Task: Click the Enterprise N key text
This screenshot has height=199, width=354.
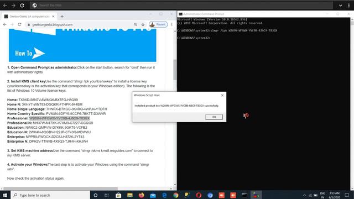Action: (x=59, y=142)
